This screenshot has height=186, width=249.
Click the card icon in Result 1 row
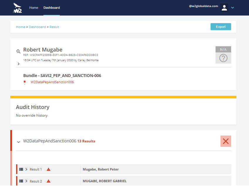pyautogui.click(x=21, y=169)
